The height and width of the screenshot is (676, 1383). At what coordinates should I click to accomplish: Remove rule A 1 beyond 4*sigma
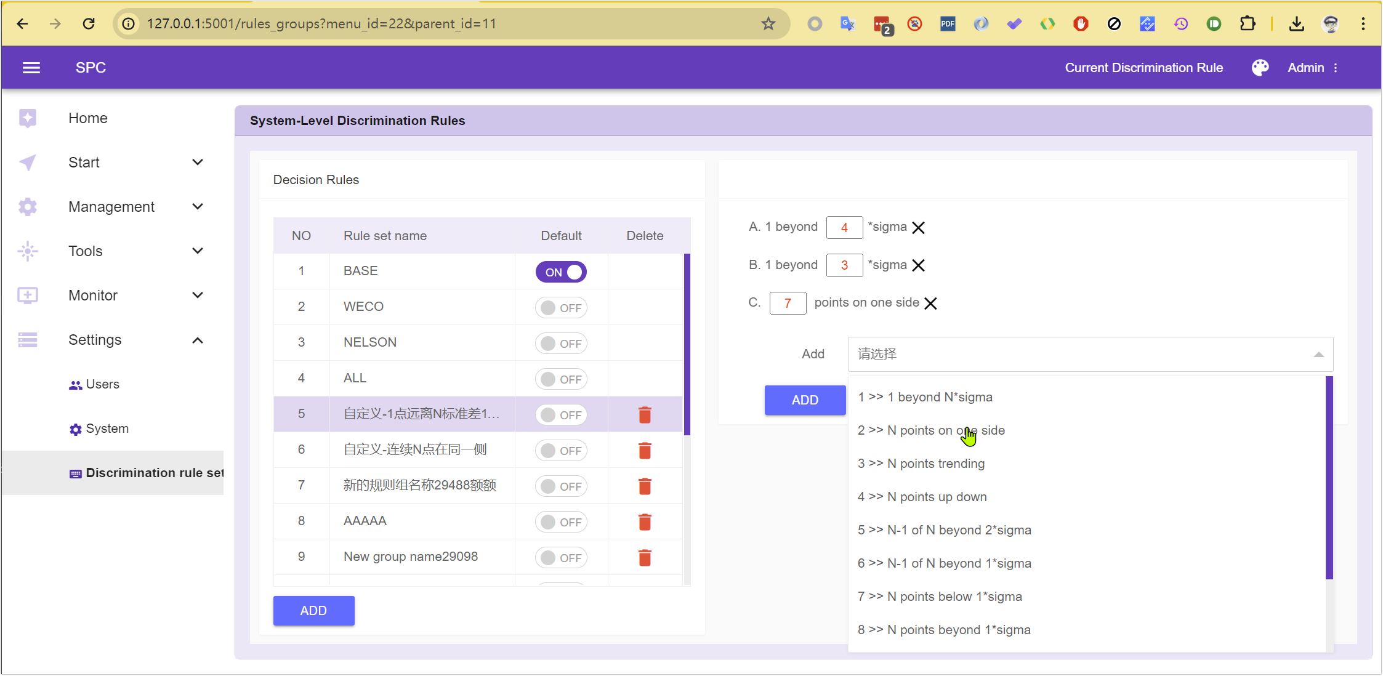pos(918,228)
